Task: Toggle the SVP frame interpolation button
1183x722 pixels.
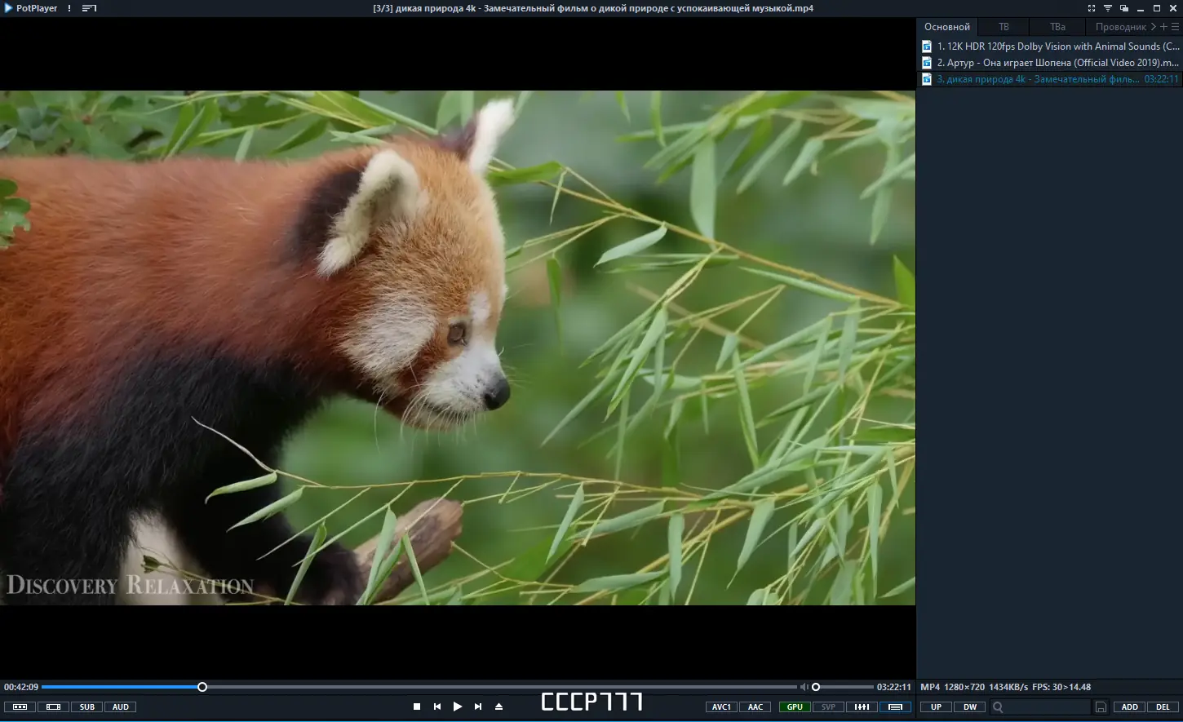Action: pyautogui.click(x=828, y=707)
